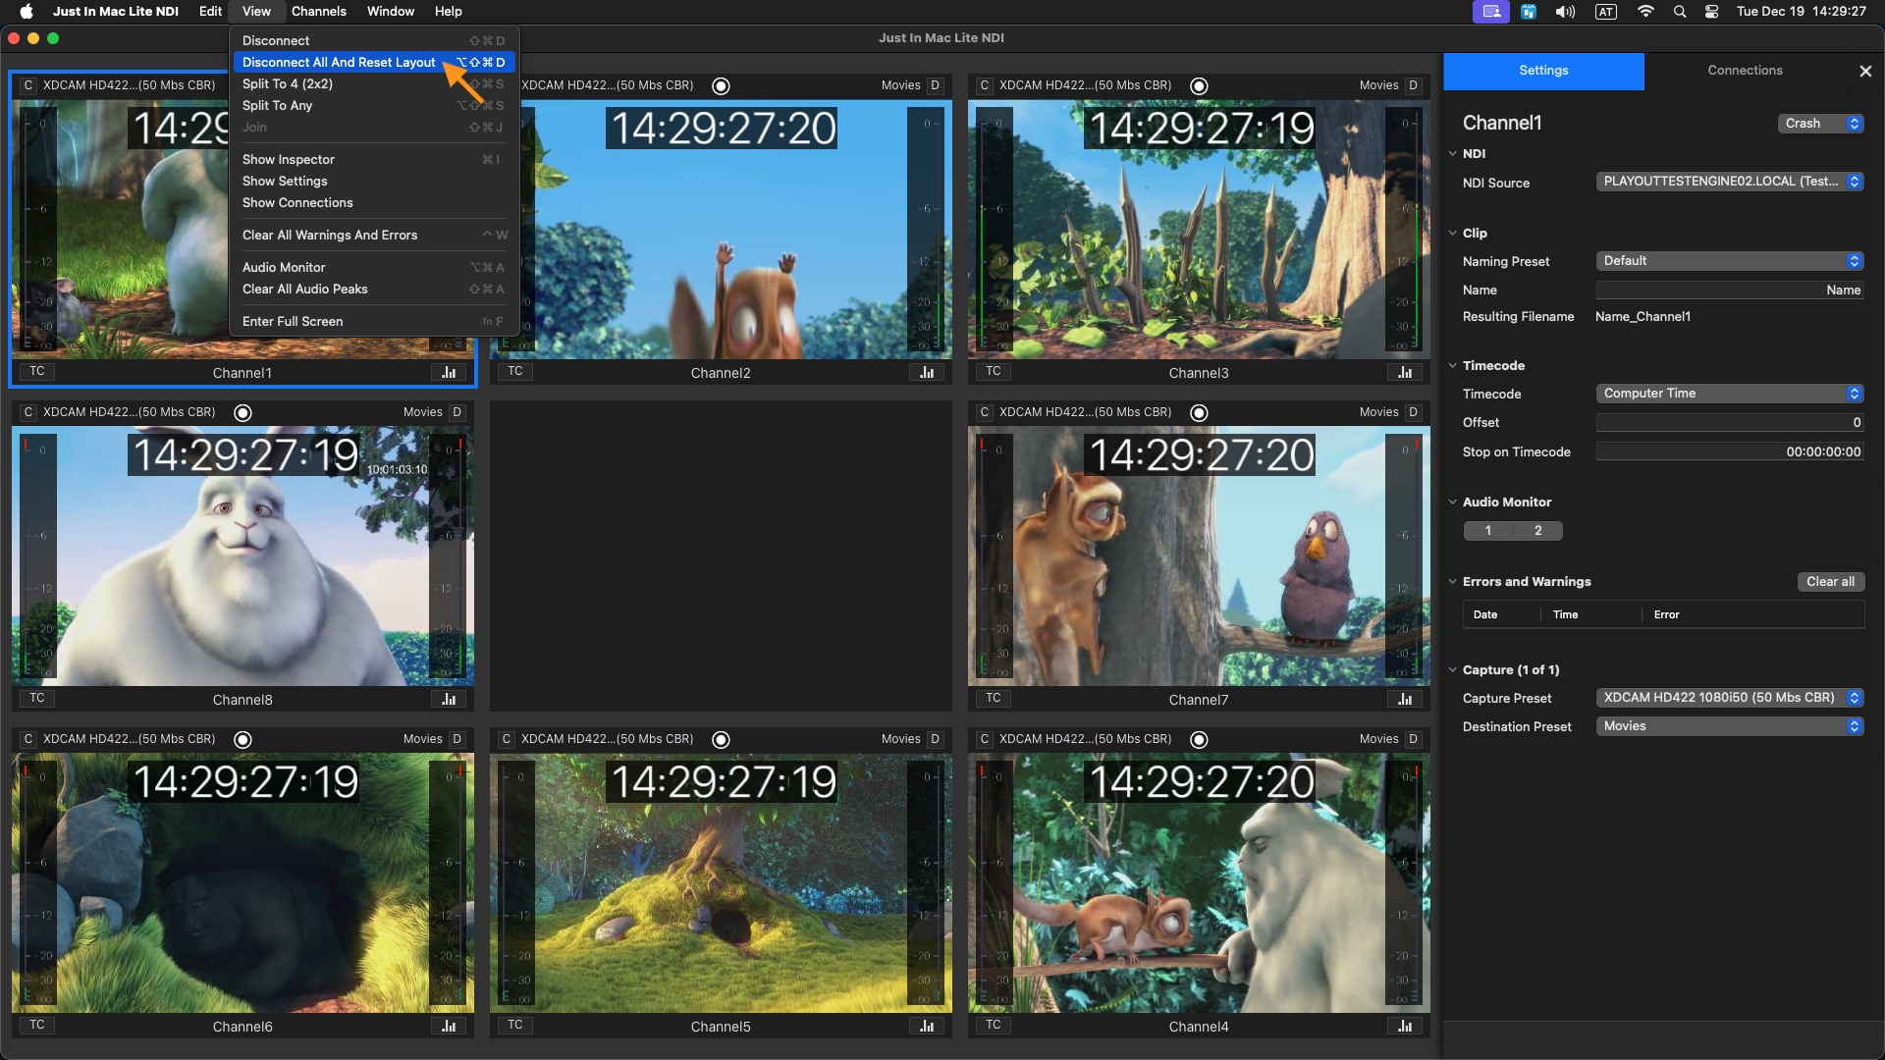Image resolution: width=1885 pixels, height=1060 pixels.
Task: Toggle record button on Channel8
Action: [x=242, y=412]
